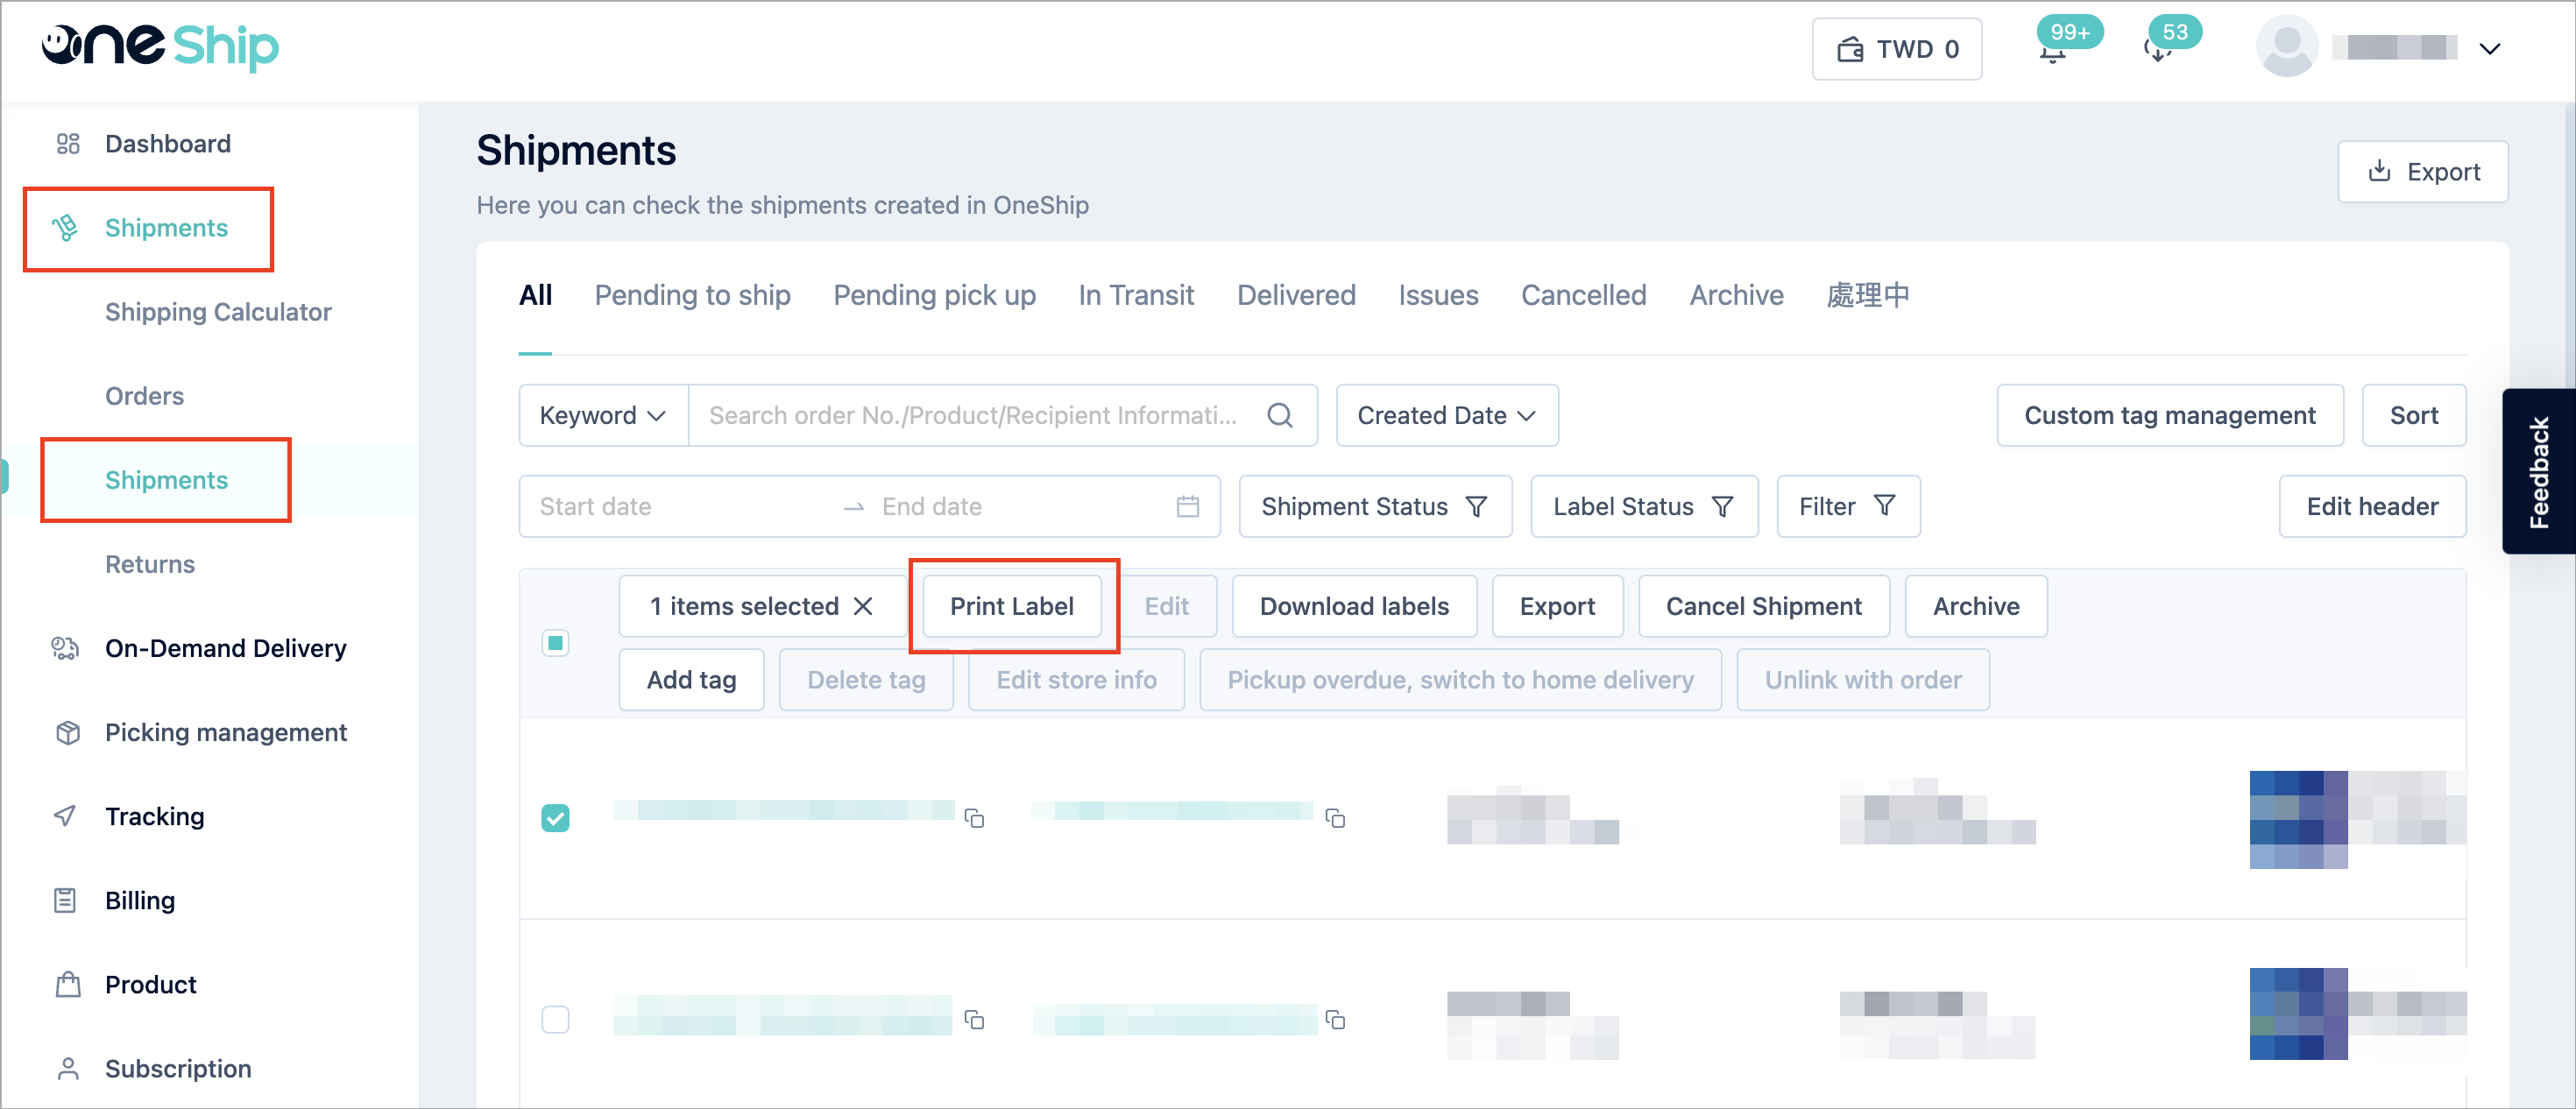Open the Label Status filter
Image resolution: width=2576 pixels, height=1109 pixels.
[x=1643, y=506]
